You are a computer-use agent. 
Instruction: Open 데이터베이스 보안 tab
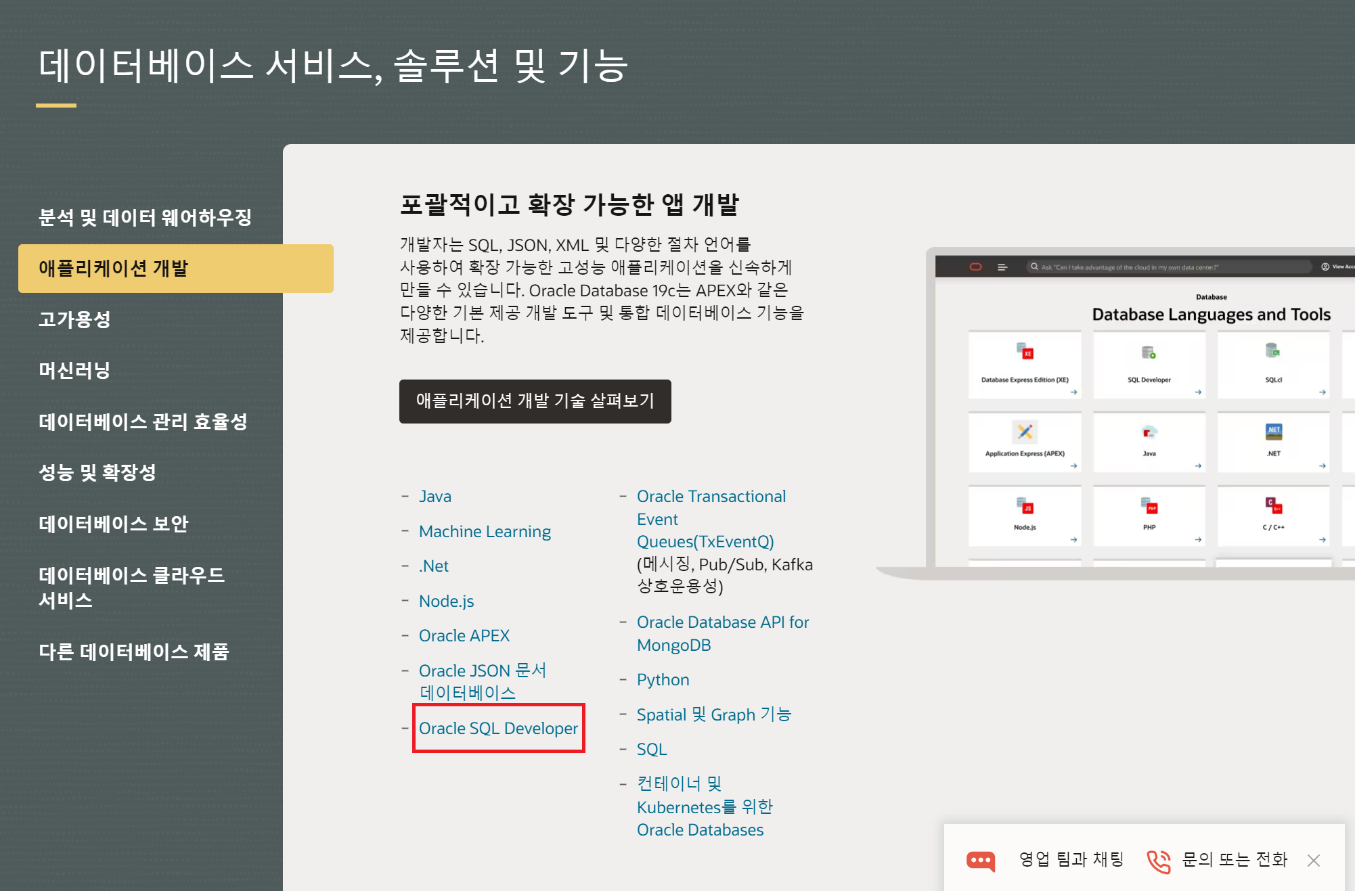(113, 524)
